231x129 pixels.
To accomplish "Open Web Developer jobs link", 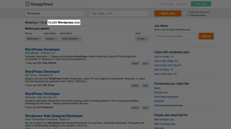I will click(165, 124).
